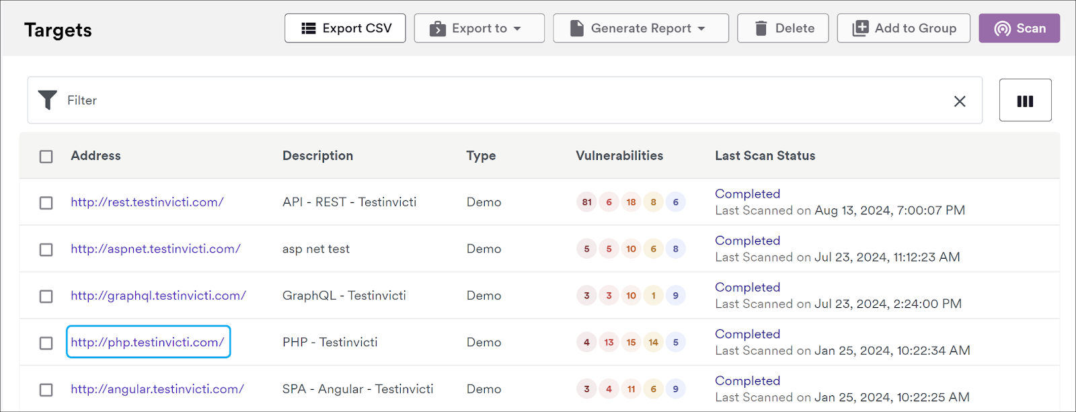This screenshot has height=412, width=1076.
Task: Click description 'asp net test'
Action: click(x=316, y=249)
